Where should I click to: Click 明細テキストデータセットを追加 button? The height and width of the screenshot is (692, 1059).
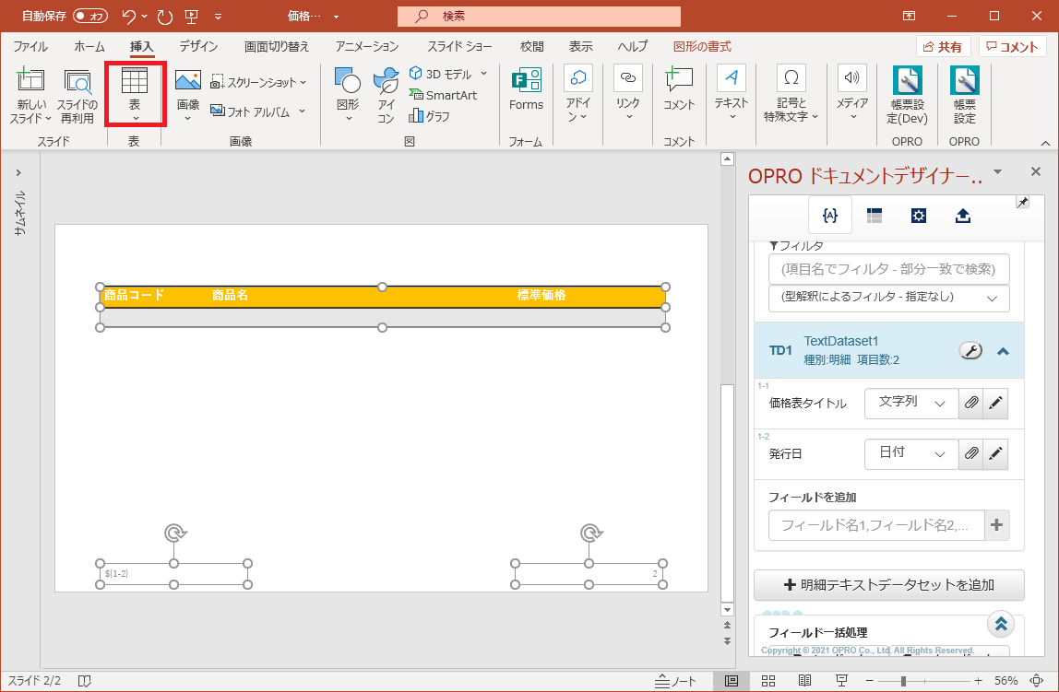888,585
